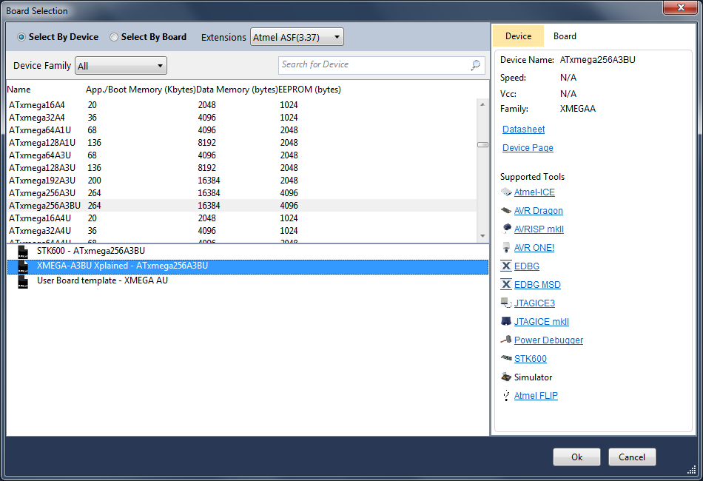The width and height of the screenshot is (703, 481).
Task: Click board icon next to STK600 - ATxmega256A3BU
Action: pyautogui.click(x=23, y=252)
